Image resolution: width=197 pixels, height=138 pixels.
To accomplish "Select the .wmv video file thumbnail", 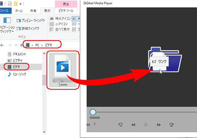I will [x=63, y=70].
